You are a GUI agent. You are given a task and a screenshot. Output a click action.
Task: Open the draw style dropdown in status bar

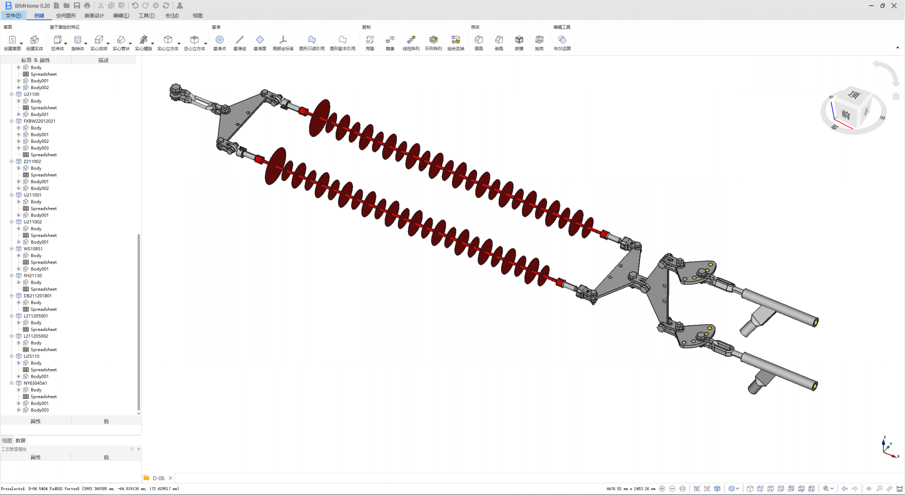tap(738, 489)
